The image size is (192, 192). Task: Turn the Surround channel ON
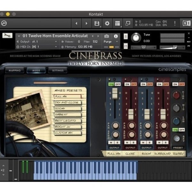click(x=159, y=84)
